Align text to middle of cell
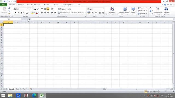 [x=45, y=9]
